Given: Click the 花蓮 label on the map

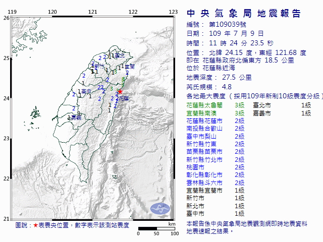Looking at the screenshot, I should (124, 98).
